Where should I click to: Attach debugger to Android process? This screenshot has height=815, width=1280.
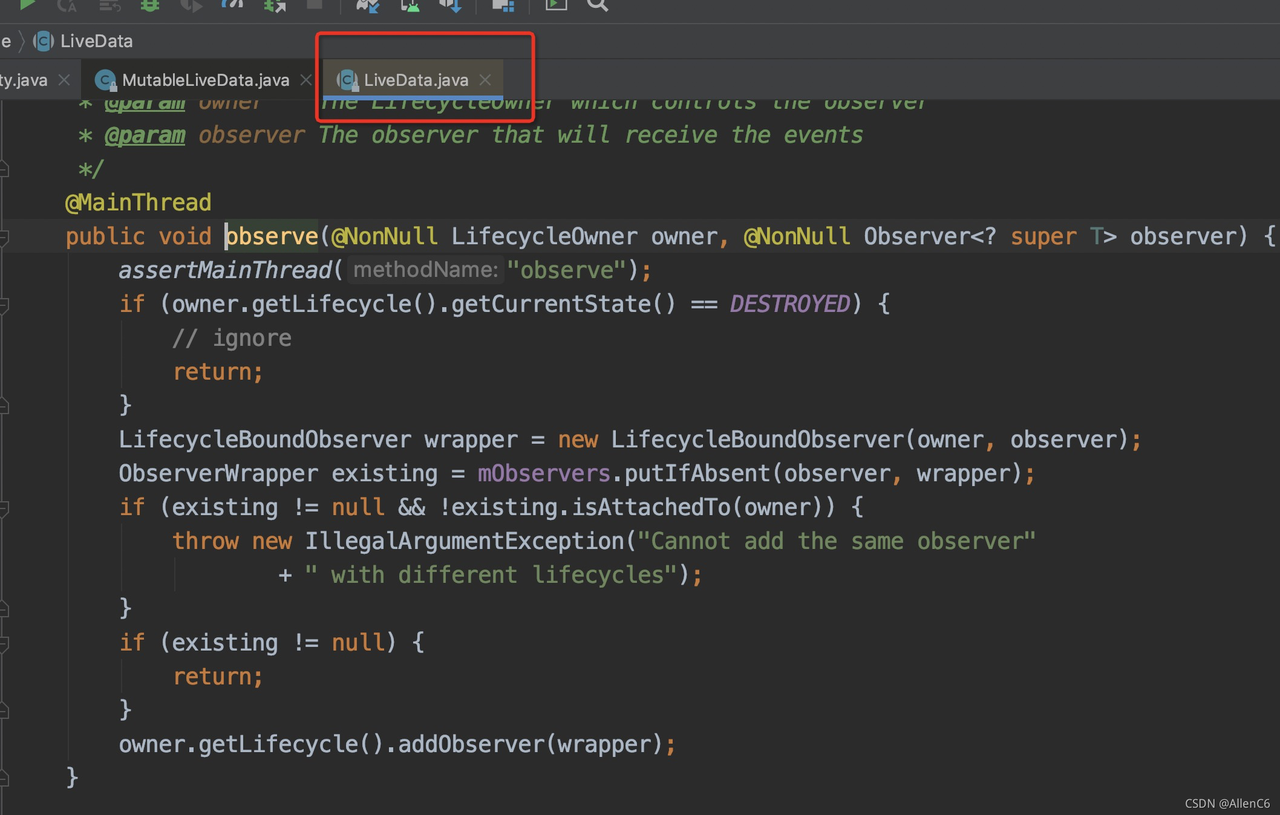[x=275, y=5]
